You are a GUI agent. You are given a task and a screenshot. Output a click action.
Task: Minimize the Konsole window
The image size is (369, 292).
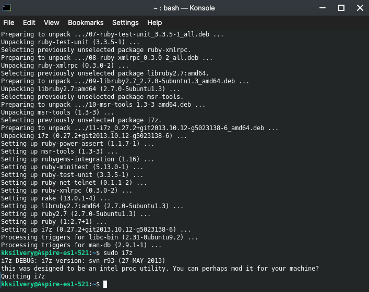coord(323,8)
